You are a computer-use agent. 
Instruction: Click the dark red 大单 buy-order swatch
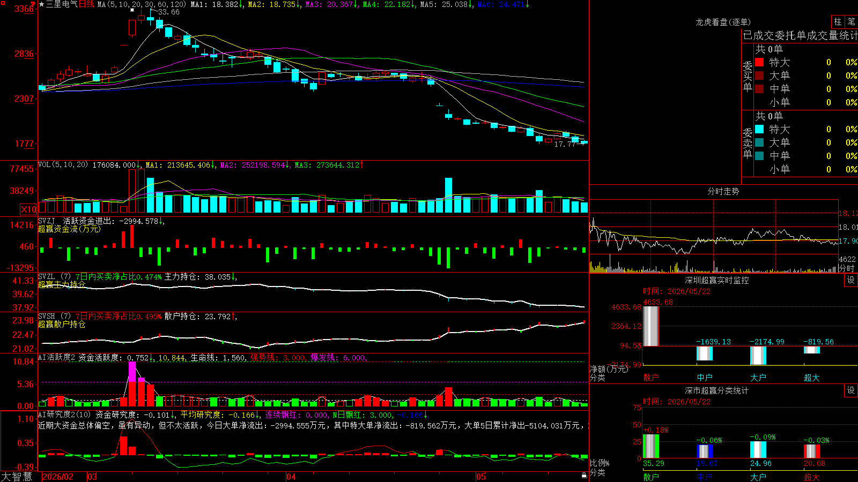tap(759, 76)
